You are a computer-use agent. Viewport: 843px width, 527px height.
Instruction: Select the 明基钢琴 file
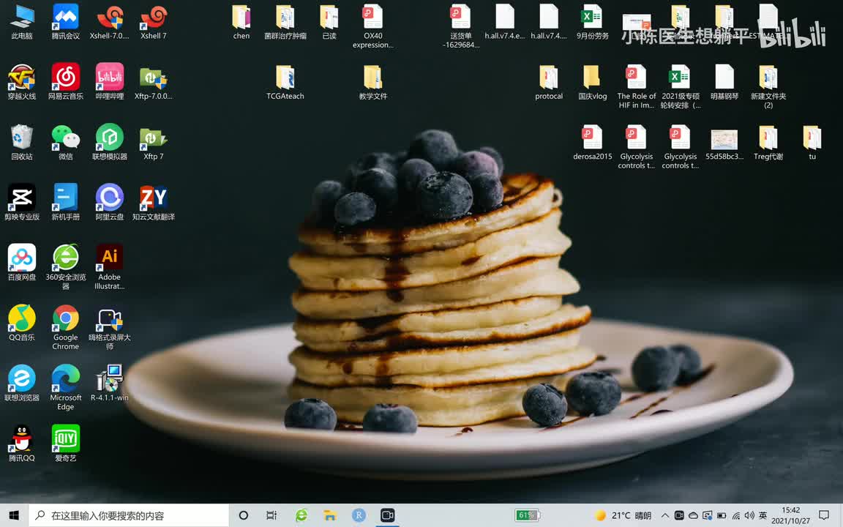pyautogui.click(x=724, y=82)
